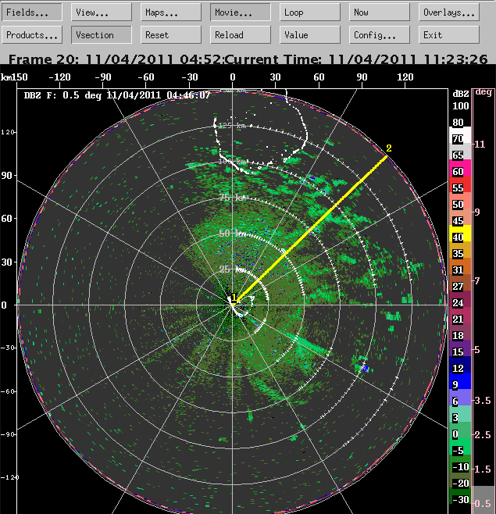This screenshot has width=496, height=514.
Task: Select the red 55 dBZ color swatch
Action: tap(460, 184)
